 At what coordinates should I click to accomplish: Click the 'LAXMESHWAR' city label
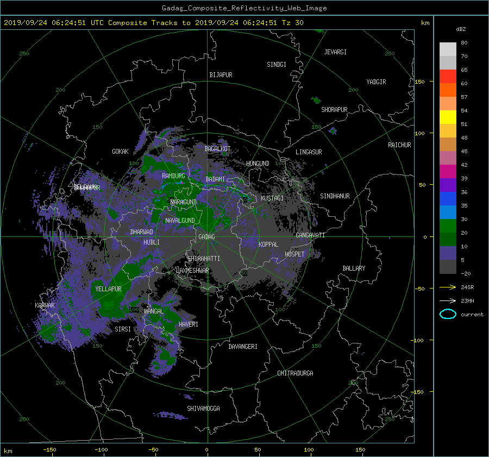[192, 271]
